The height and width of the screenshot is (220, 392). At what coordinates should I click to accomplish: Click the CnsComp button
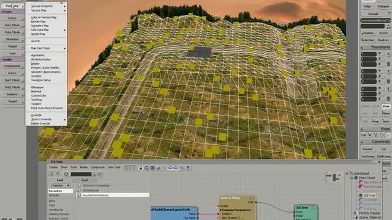tap(367, 156)
